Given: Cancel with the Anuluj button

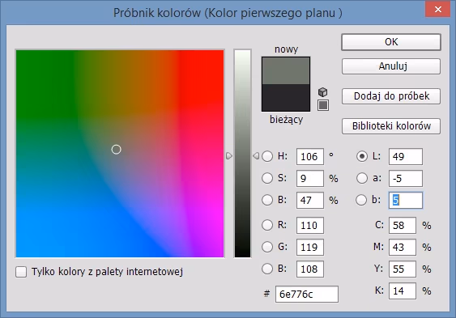Looking at the screenshot, I should coord(391,66).
